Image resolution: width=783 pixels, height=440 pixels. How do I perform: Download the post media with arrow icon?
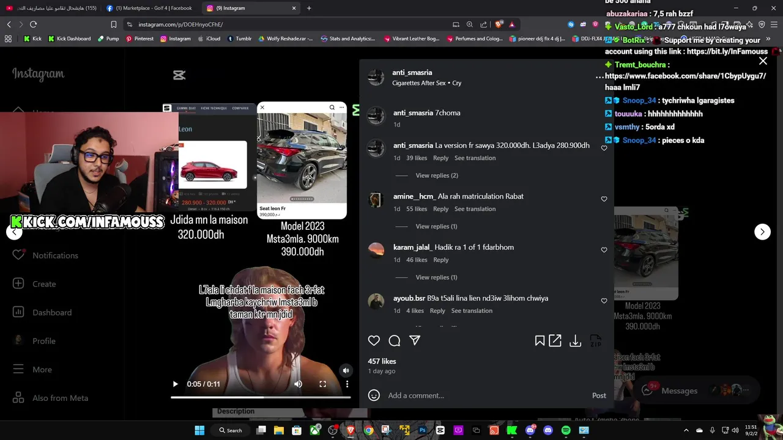click(x=575, y=341)
